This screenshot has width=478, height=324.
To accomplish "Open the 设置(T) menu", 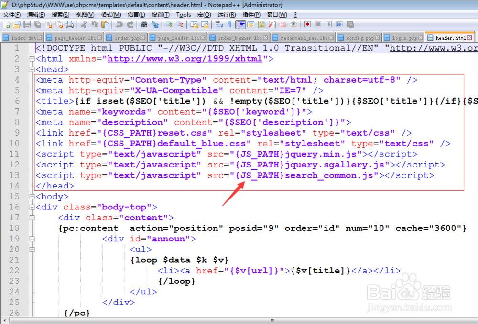I will click(x=161, y=15).
